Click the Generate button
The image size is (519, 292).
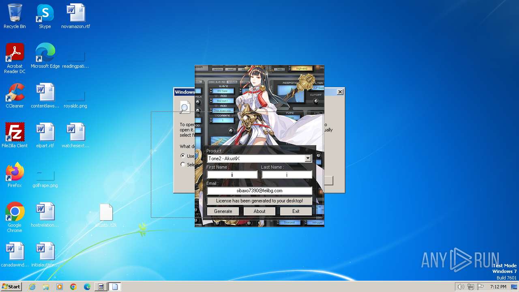223,211
